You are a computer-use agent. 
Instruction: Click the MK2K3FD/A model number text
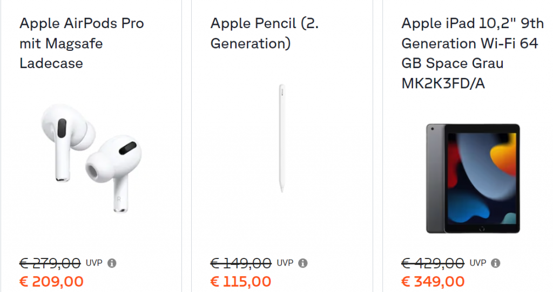click(x=443, y=83)
